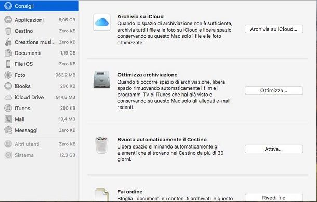Select the Sistema entry in sidebar
The width and height of the screenshot is (317, 202).
pyautogui.click(x=39, y=155)
